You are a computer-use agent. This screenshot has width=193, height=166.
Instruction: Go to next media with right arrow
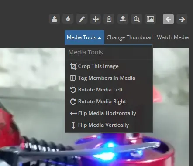pyautogui.click(x=182, y=19)
